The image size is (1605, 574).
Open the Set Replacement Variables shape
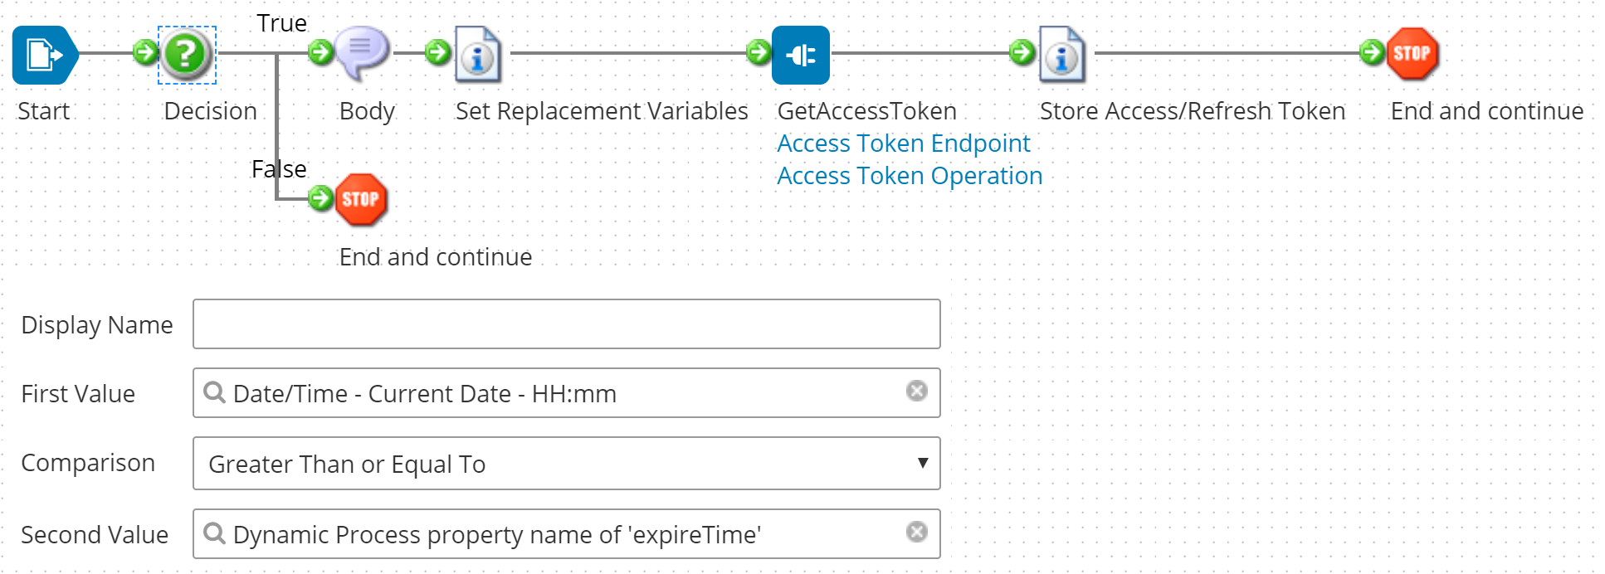coord(478,55)
